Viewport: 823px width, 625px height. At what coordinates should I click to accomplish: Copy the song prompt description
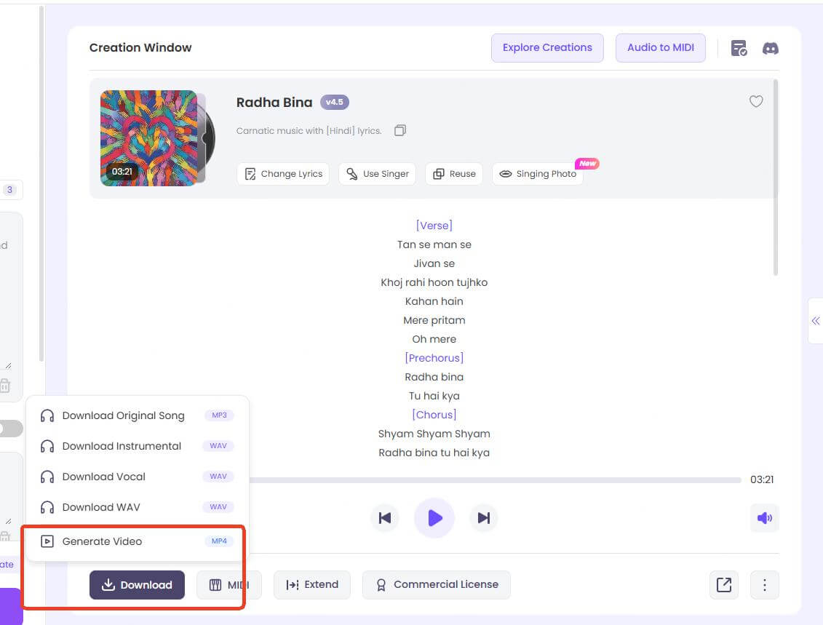coord(400,130)
